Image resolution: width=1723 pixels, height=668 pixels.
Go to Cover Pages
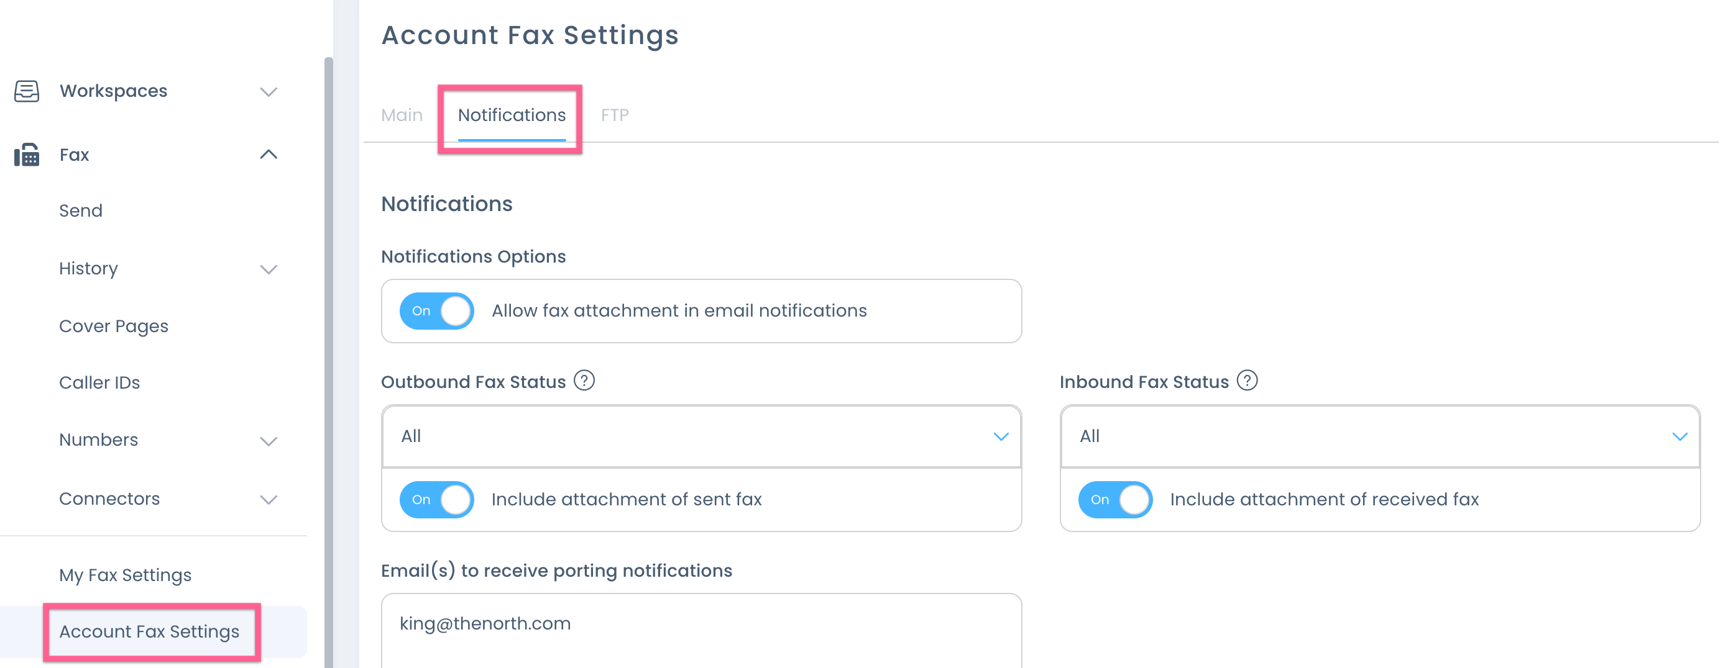(114, 327)
